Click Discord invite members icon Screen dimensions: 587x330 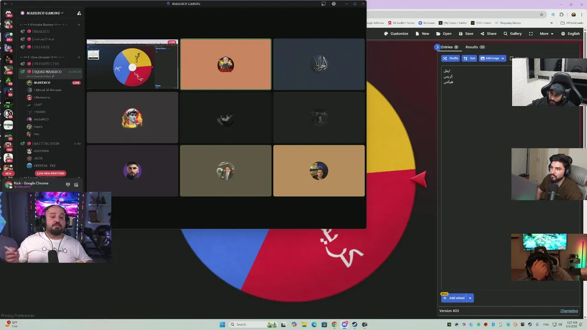79,13
